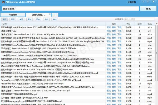Focus the main search box with 速度与激情7
Image resolution: width=158 pixels, height=105 pixels.
[70, 9]
